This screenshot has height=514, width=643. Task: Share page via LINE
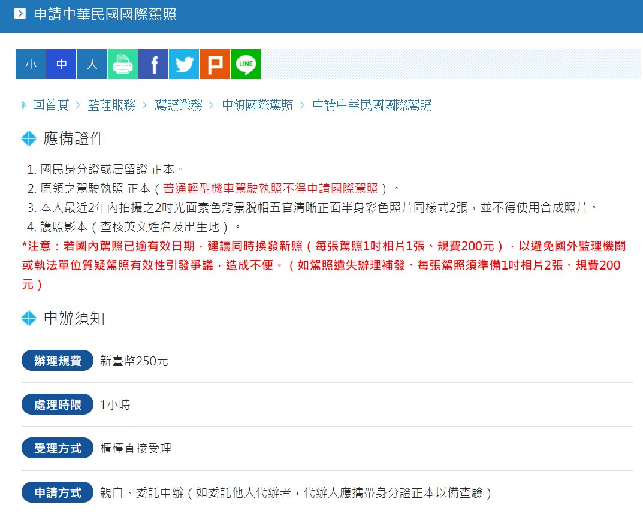pos(246,64)
